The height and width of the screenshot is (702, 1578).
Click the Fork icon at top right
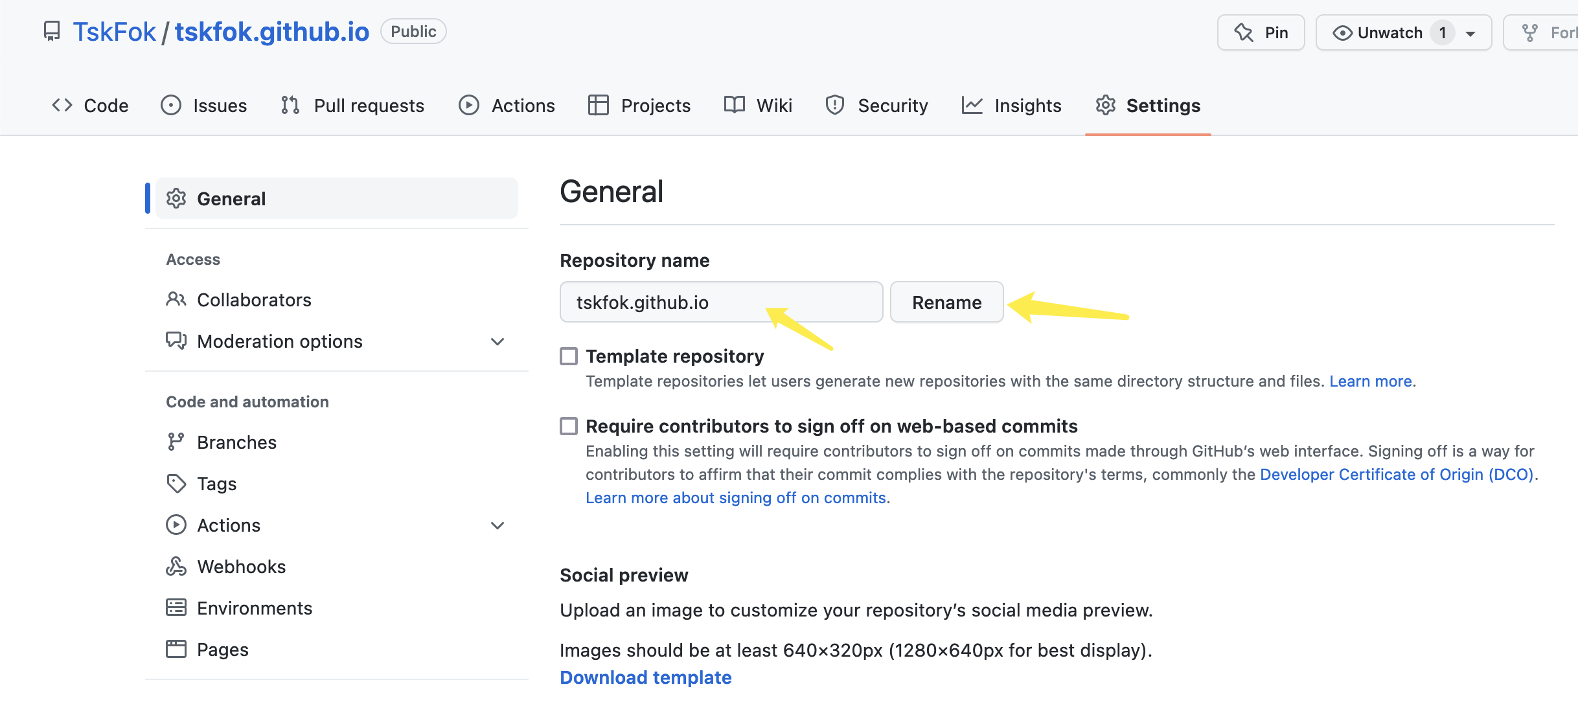pyautogui.click(x=1530, y=33)
